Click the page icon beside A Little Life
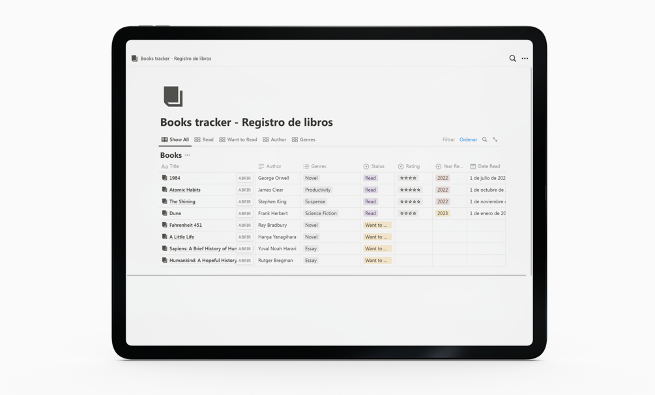655x395 pixels. click(x=164, y=236)
